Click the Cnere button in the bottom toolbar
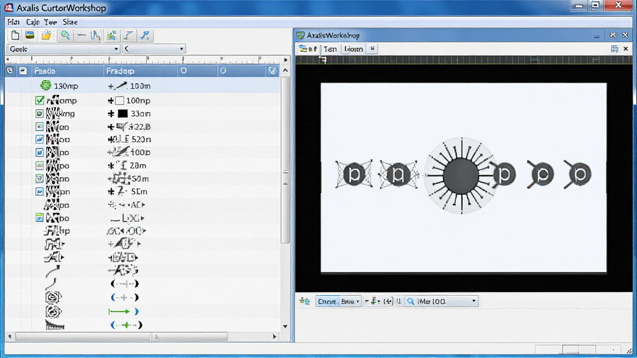The height and width of the screenshot is (358, 637). coord(327,301)
